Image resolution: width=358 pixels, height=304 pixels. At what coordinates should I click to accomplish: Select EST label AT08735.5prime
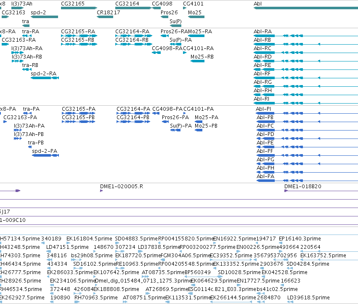(x=163, y=272)
